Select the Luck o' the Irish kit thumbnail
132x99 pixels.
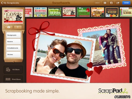(x=55, y=12)
